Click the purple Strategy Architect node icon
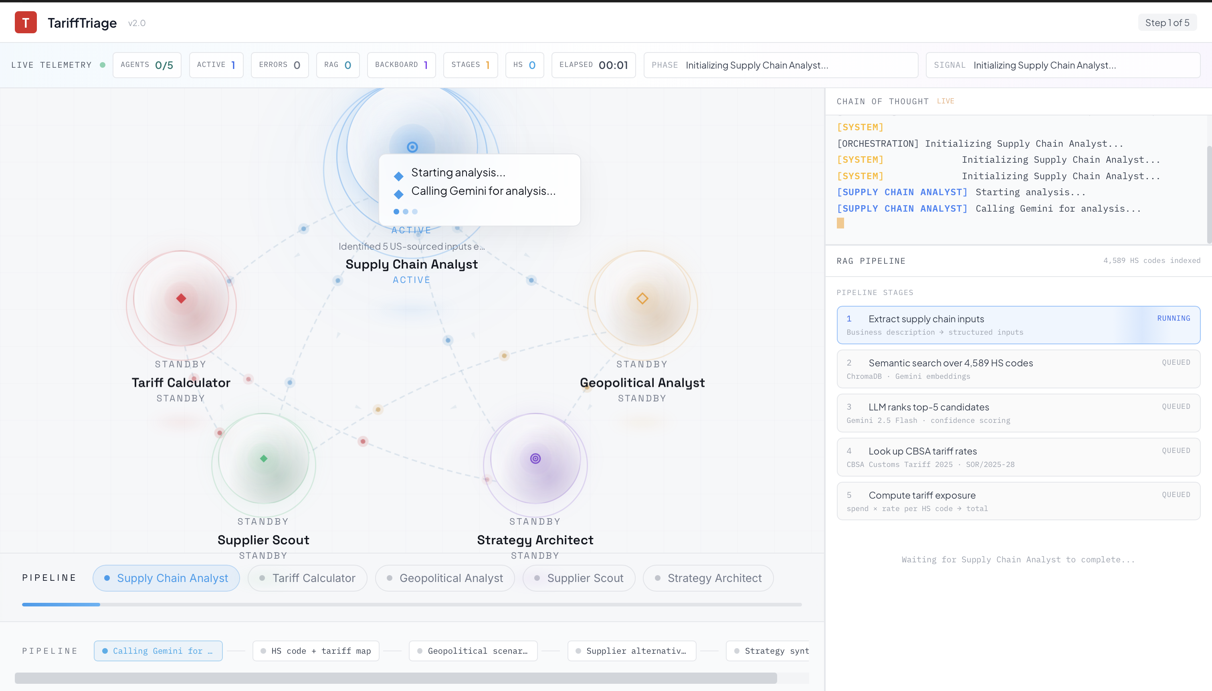 pyautogui.click(x=535, y=459)
